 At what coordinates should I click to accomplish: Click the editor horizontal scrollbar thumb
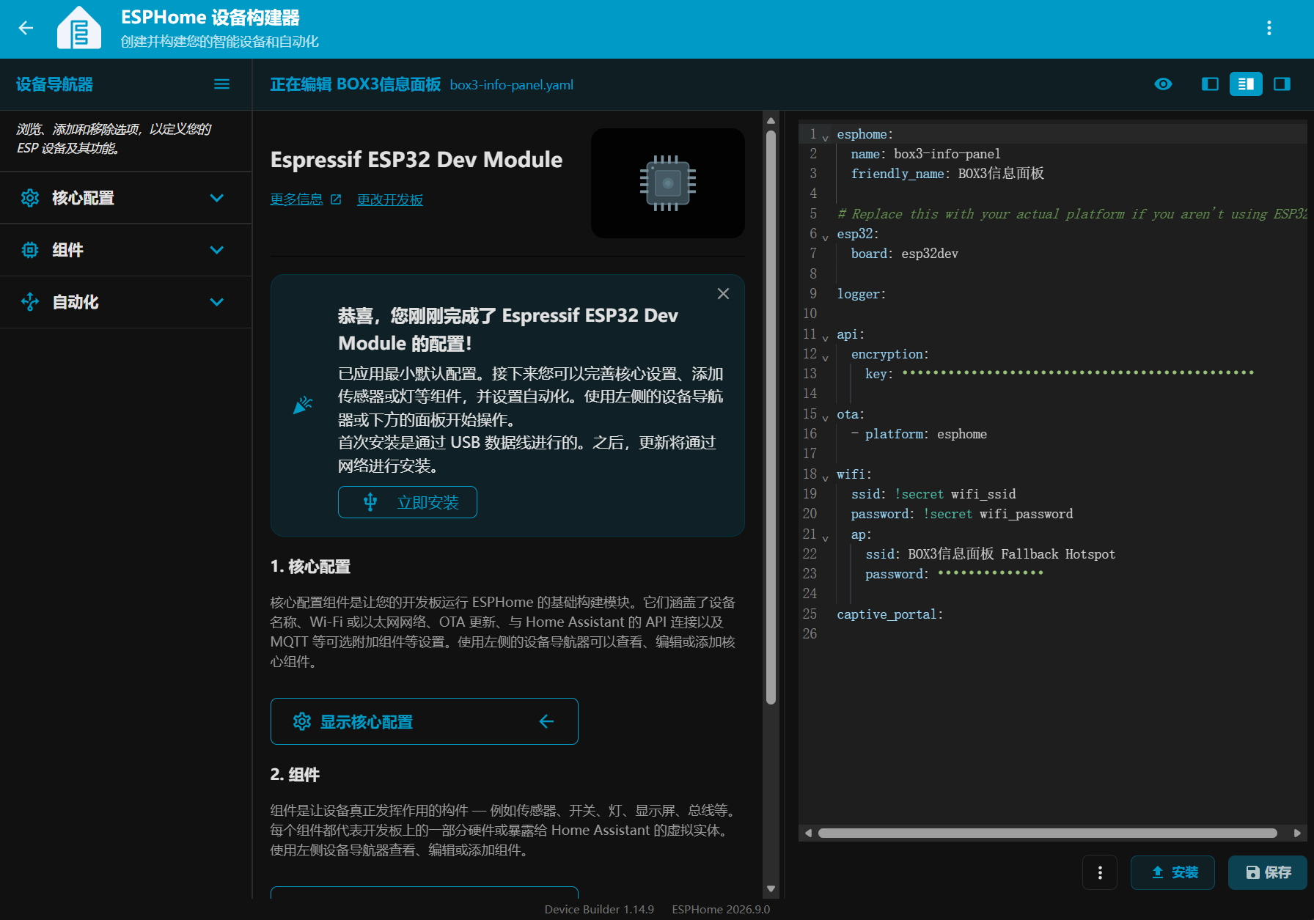point(1048,833)
